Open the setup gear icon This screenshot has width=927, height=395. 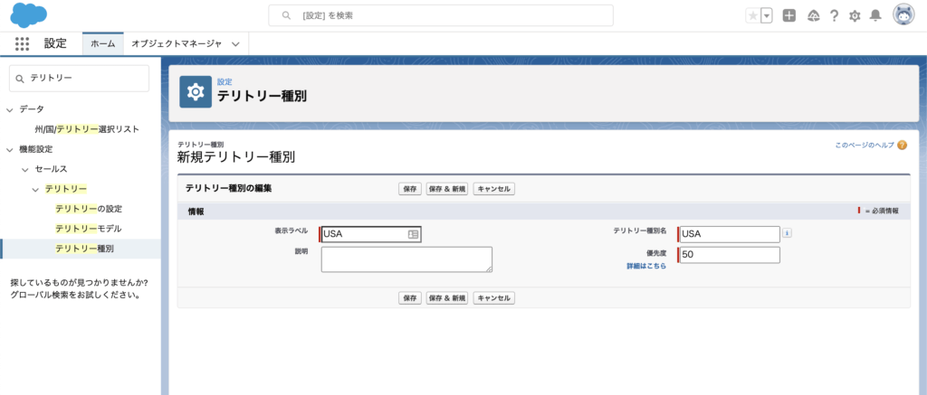click(855, 15)
